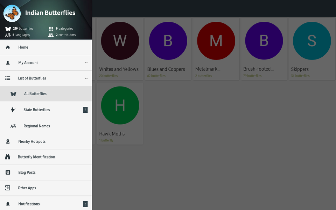Click the Blog Posts blogger icon
This screenshot has height=210, width=336.
pyautogui.click(x=8, y=173)
